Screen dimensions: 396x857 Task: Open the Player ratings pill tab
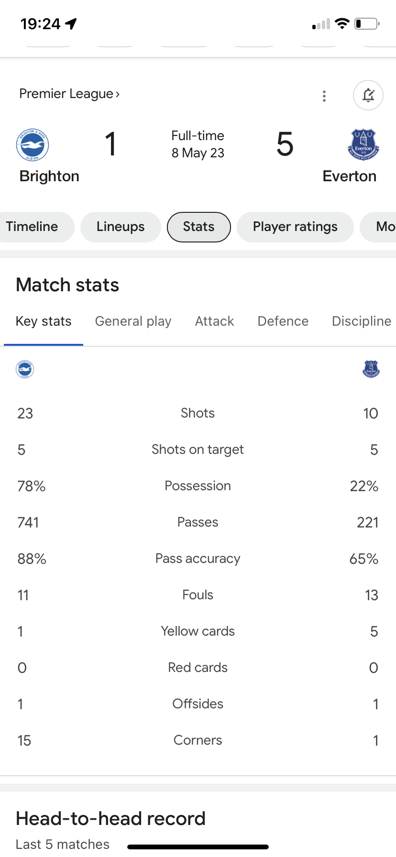coord(295,227)
